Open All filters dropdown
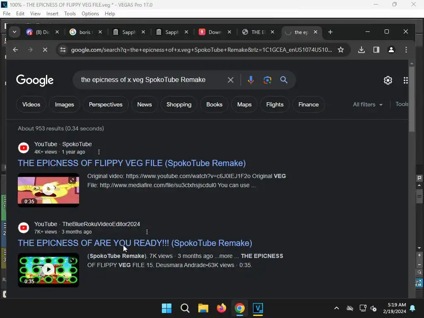 point(368,104)
